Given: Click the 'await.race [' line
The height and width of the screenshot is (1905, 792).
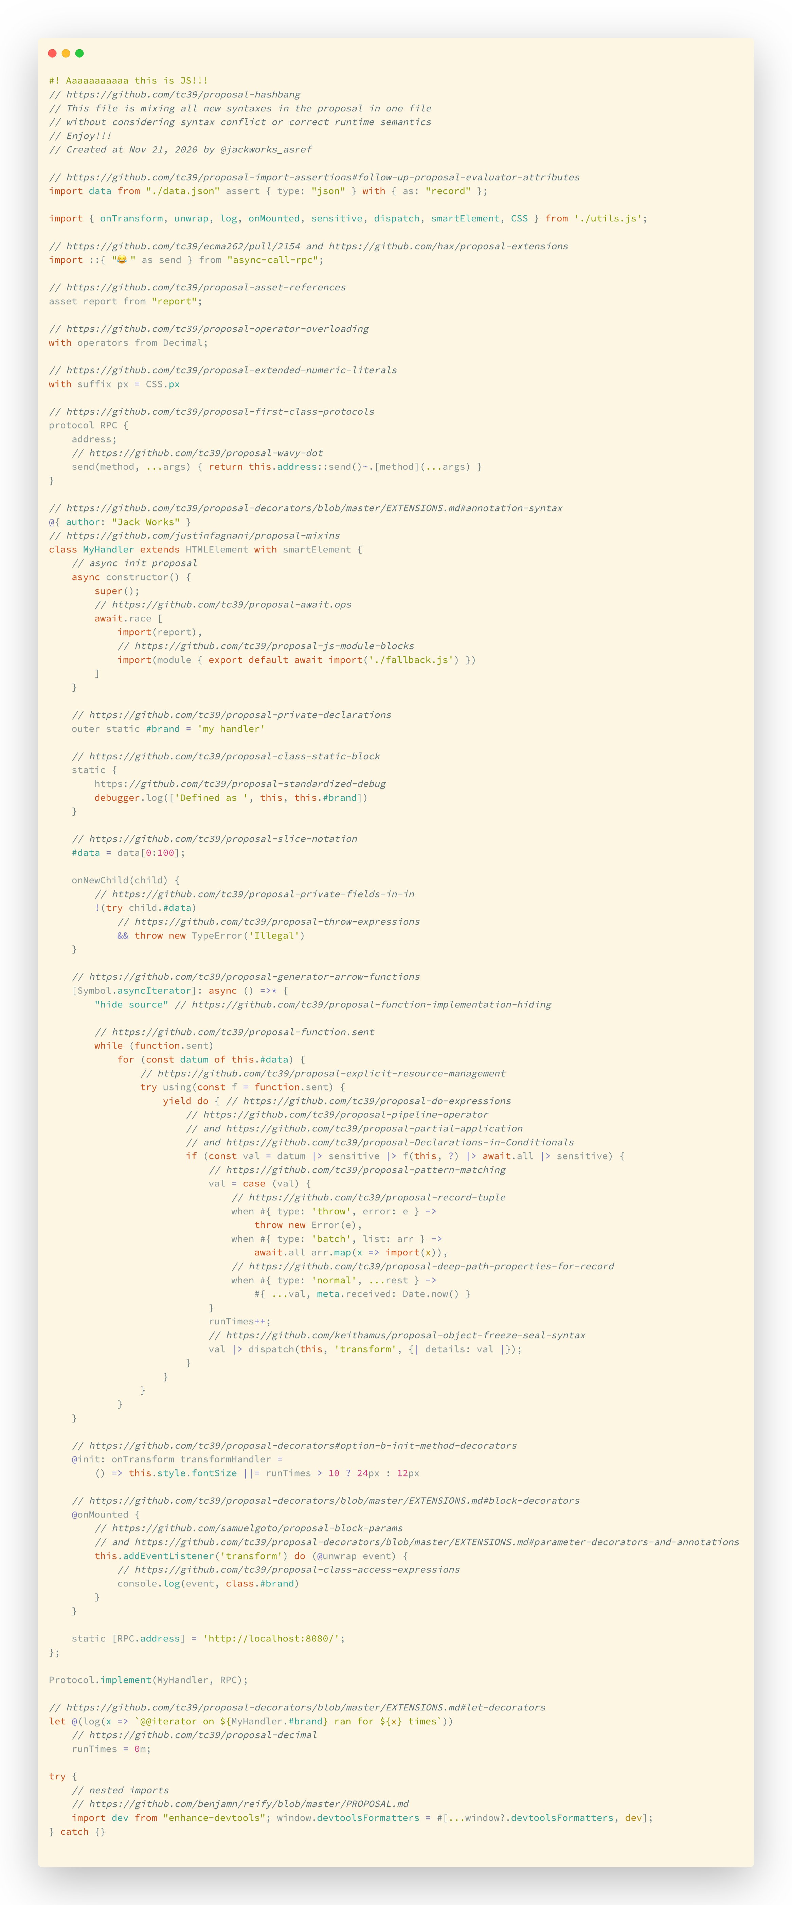Looking at the screenshot, I should [x=129, y=618].
